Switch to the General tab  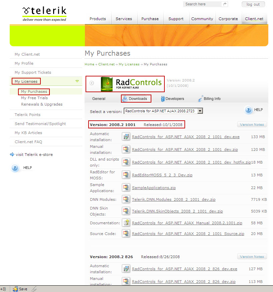click(99, 99)
